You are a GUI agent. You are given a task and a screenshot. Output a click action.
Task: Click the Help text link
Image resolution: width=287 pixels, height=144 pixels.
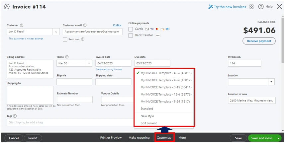click(x=269, y=7)
